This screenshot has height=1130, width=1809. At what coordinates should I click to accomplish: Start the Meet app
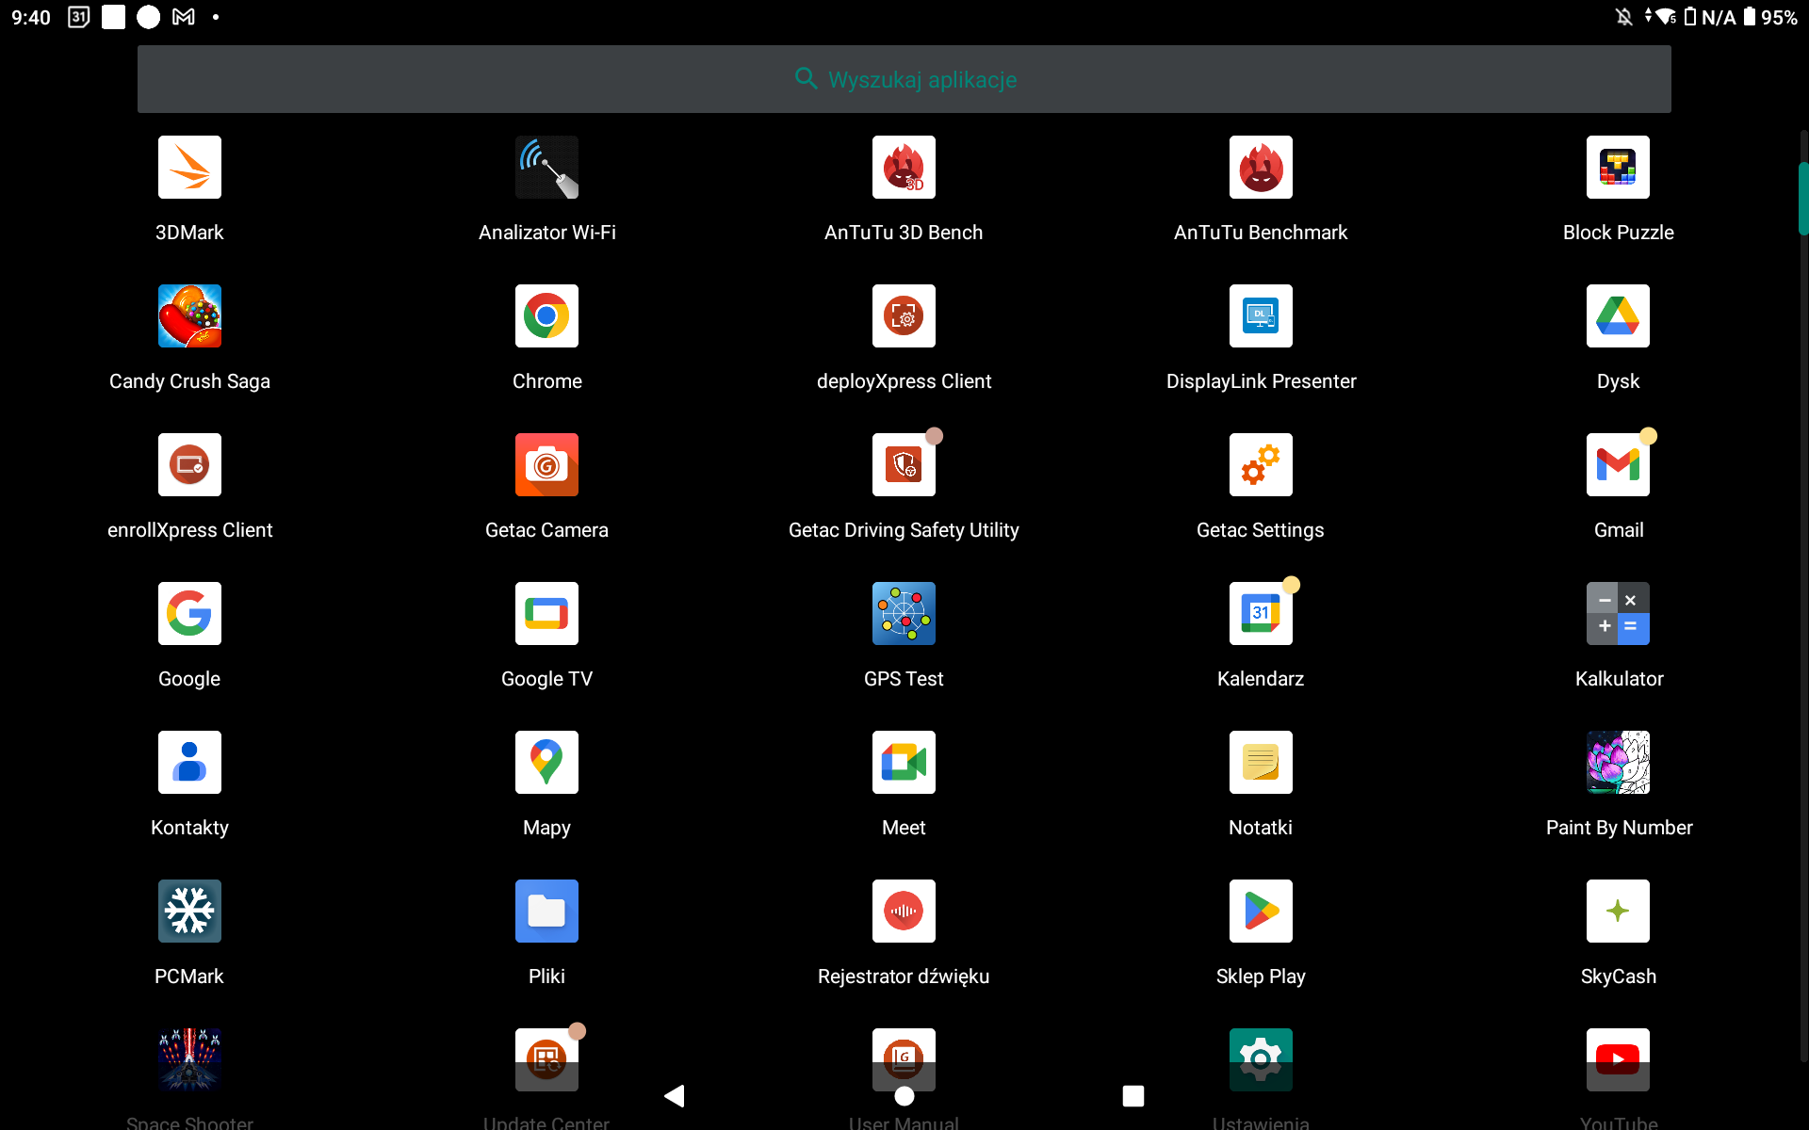904,763
